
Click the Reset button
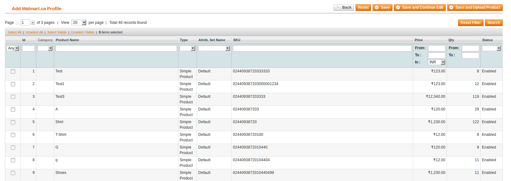[x=363, y=7]
